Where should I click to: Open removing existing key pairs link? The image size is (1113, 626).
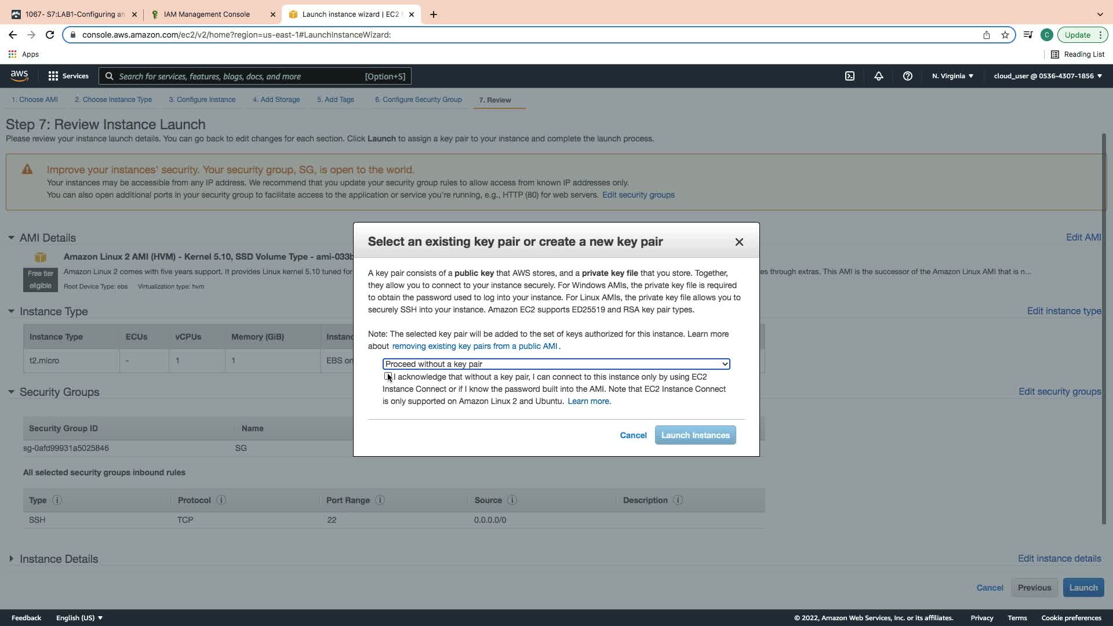[x=474, y=347]
